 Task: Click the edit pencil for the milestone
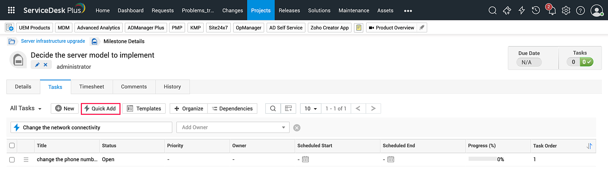37,65
